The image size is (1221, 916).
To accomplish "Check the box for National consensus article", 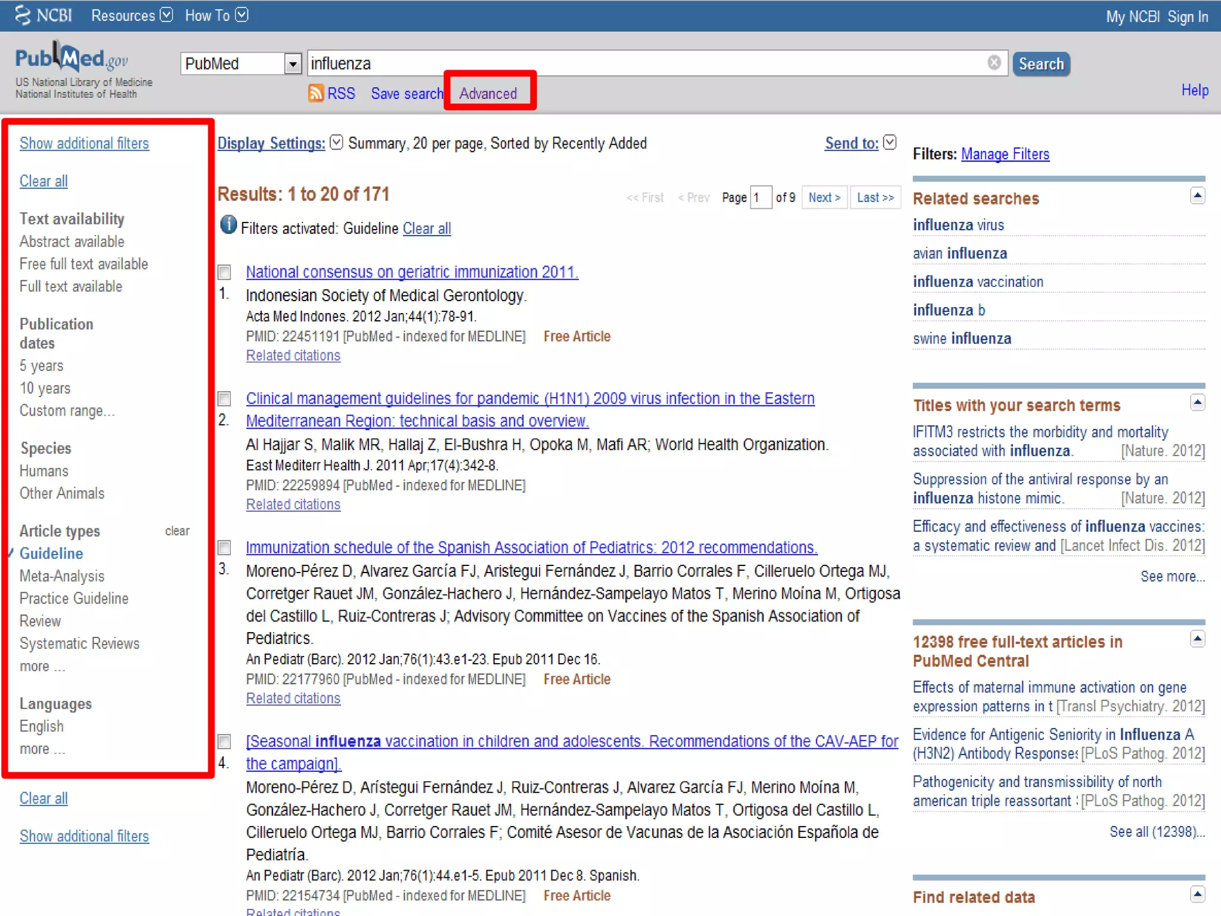I will (x=224, y=273).
